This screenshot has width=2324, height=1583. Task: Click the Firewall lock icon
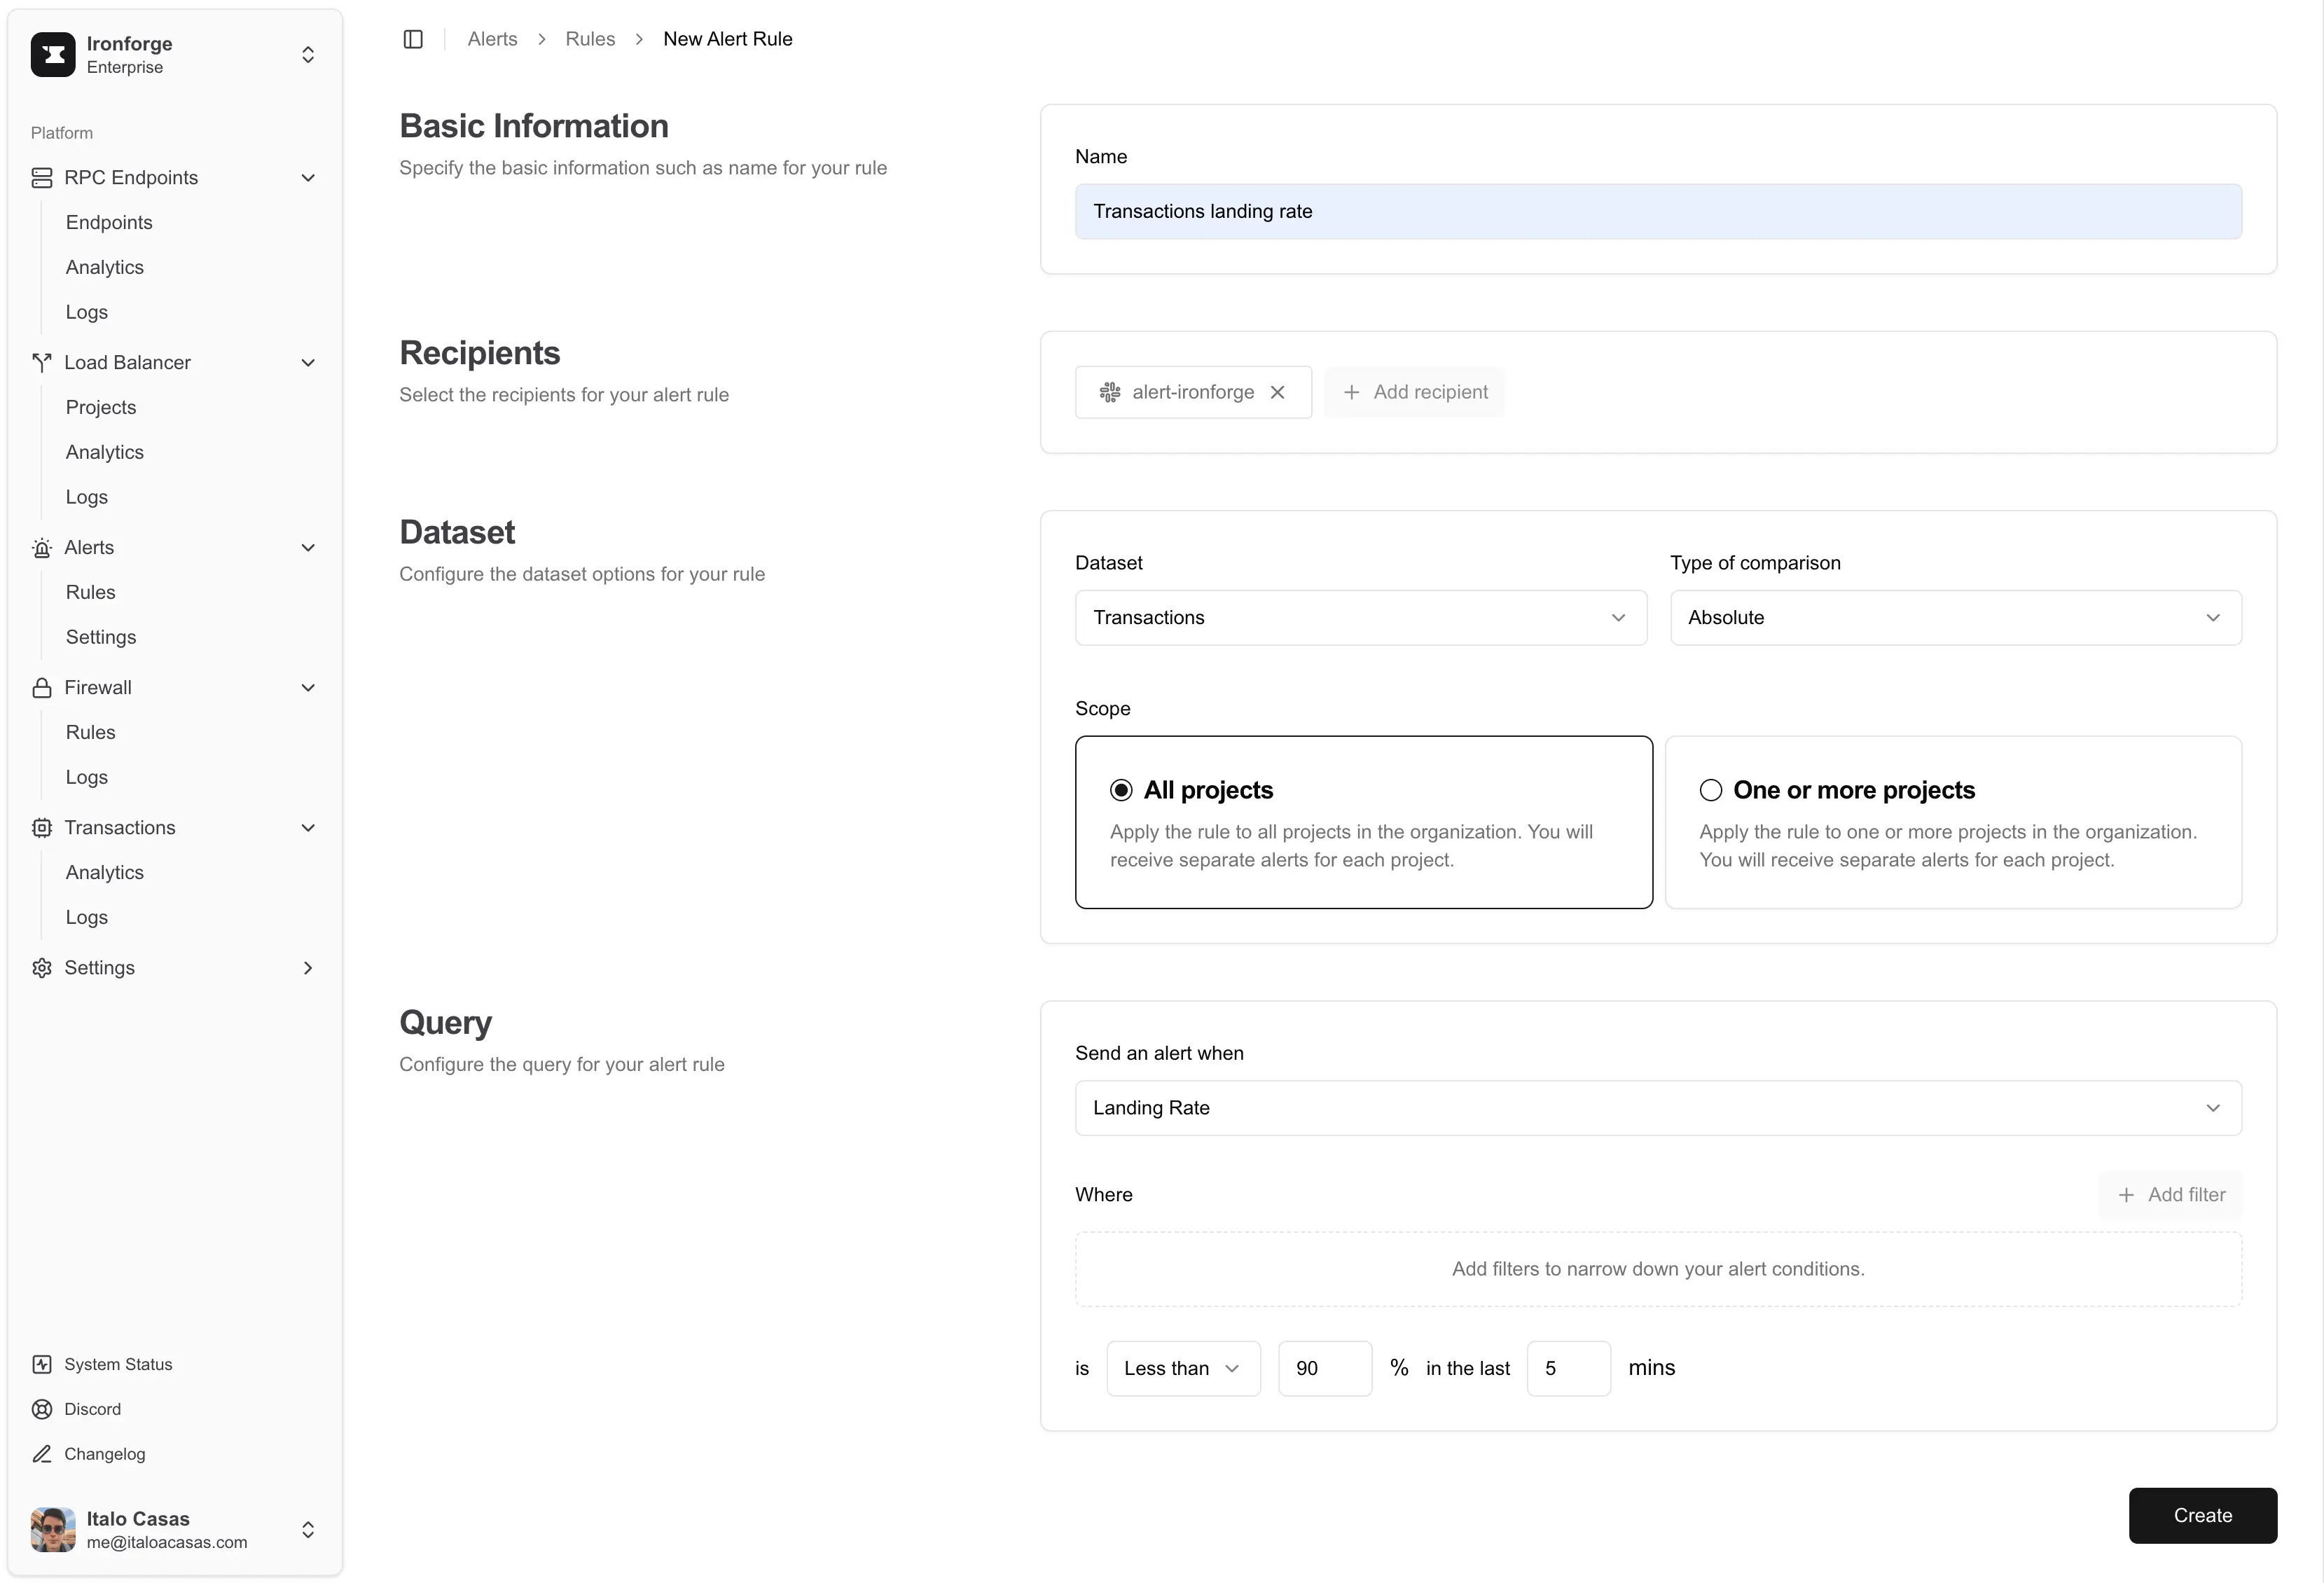pos(42,688)
